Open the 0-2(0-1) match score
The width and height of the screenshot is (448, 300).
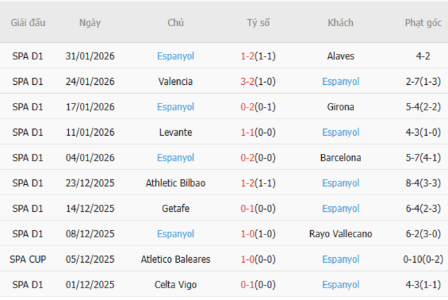point(258,107)
